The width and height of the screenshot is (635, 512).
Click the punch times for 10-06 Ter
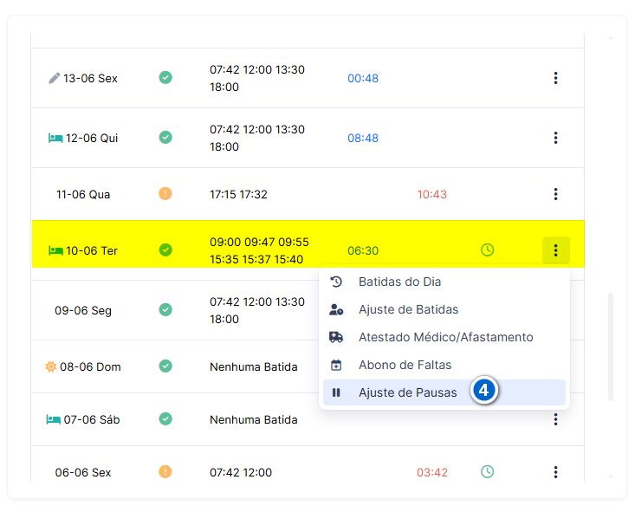click(259, 250)
